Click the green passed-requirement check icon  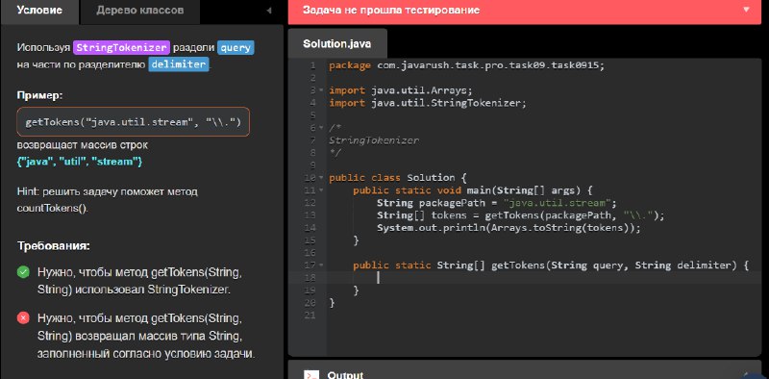click(x=23, y=272)
